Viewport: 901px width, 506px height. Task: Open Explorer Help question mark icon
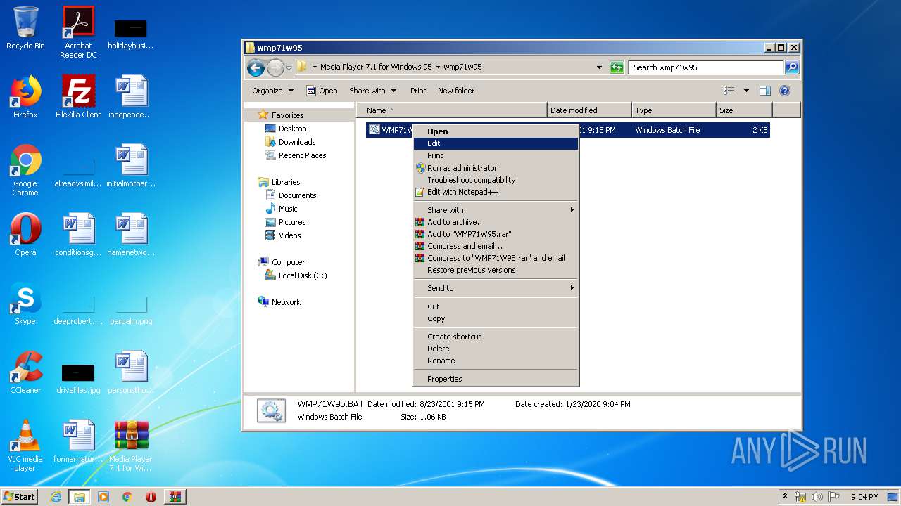(x=785, y=91)
